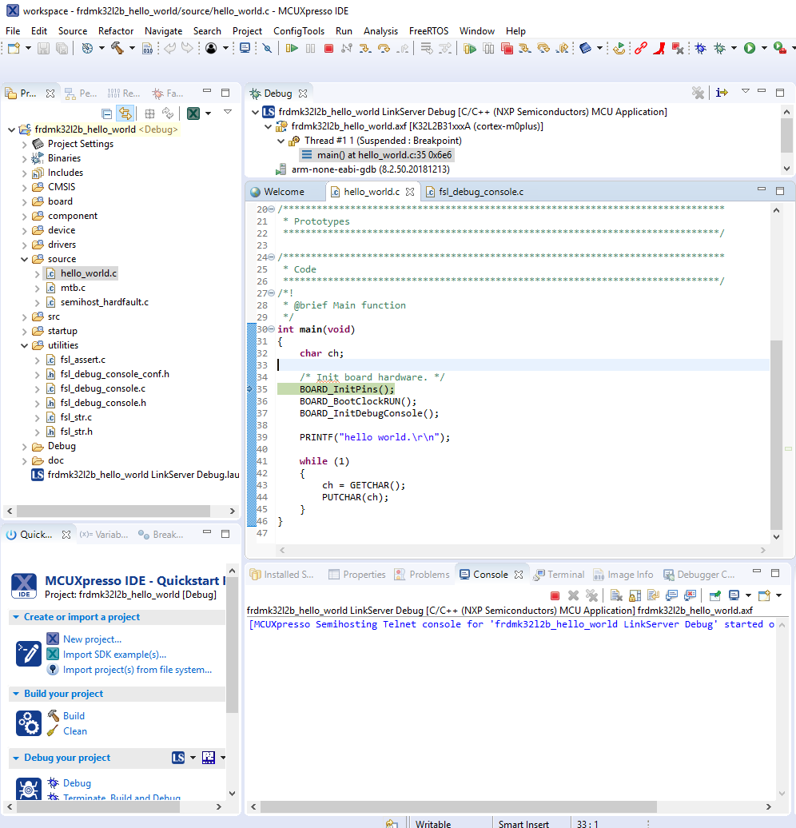Click the Clean link in Quickstart
Image resolution: width=796 pixels, height=828 pixels.
tap(75, 730)
